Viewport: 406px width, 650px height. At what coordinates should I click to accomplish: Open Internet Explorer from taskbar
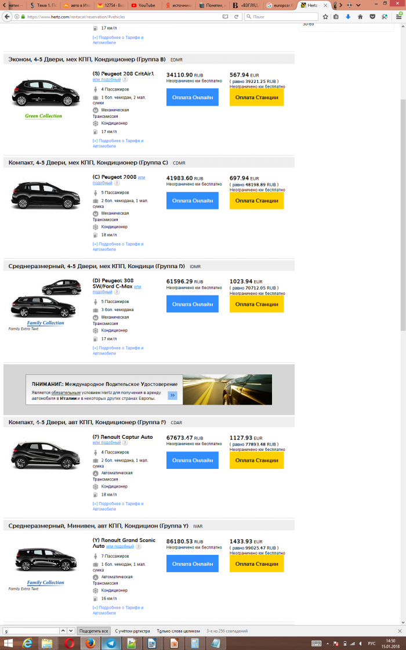point(27,643)
